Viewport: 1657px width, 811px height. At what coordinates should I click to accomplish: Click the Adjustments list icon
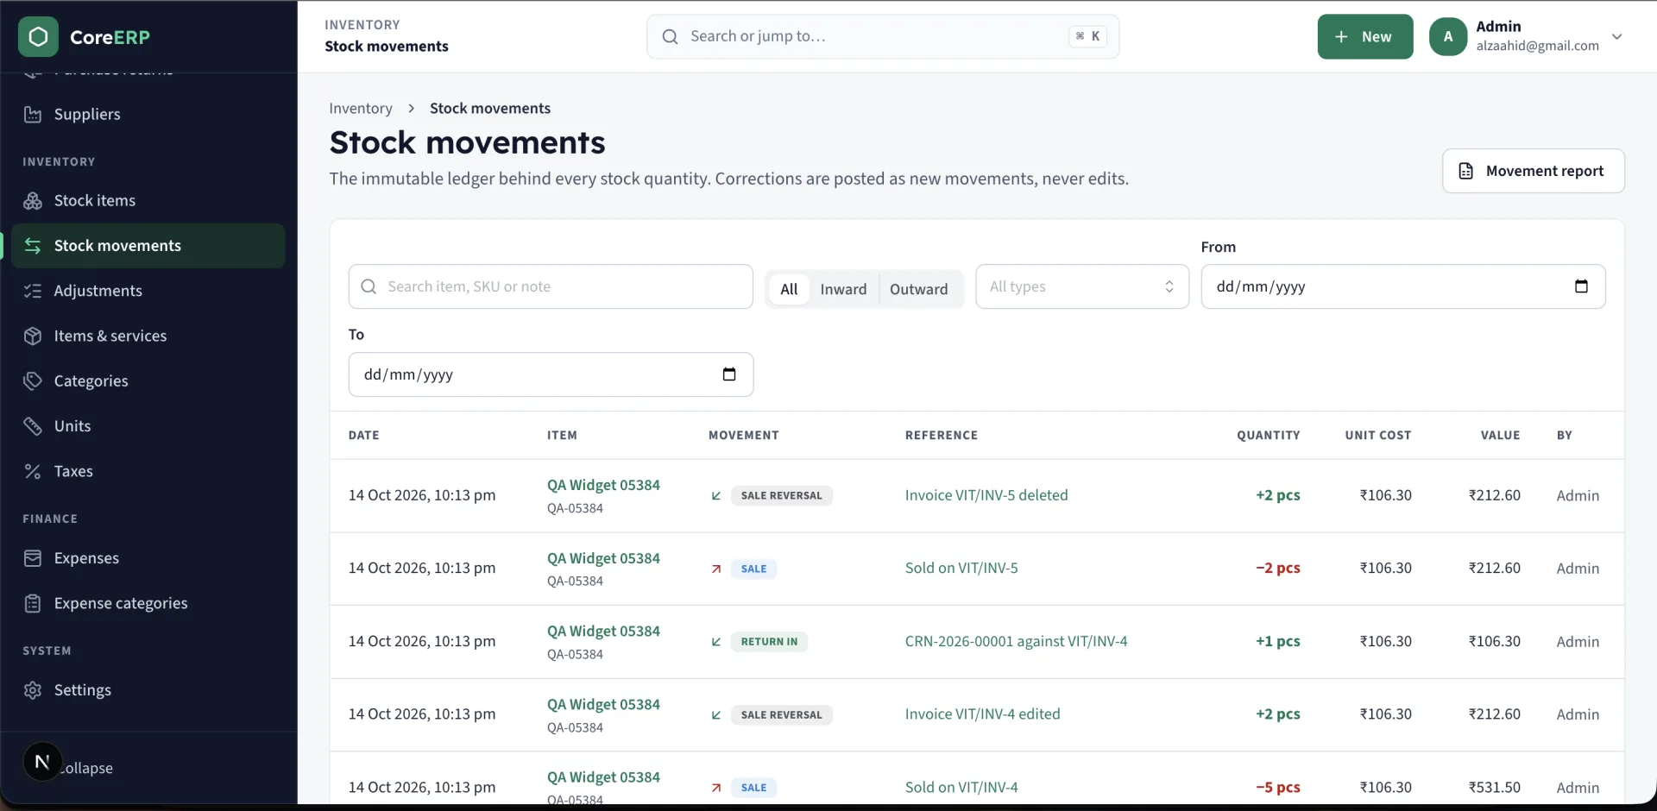33,291
